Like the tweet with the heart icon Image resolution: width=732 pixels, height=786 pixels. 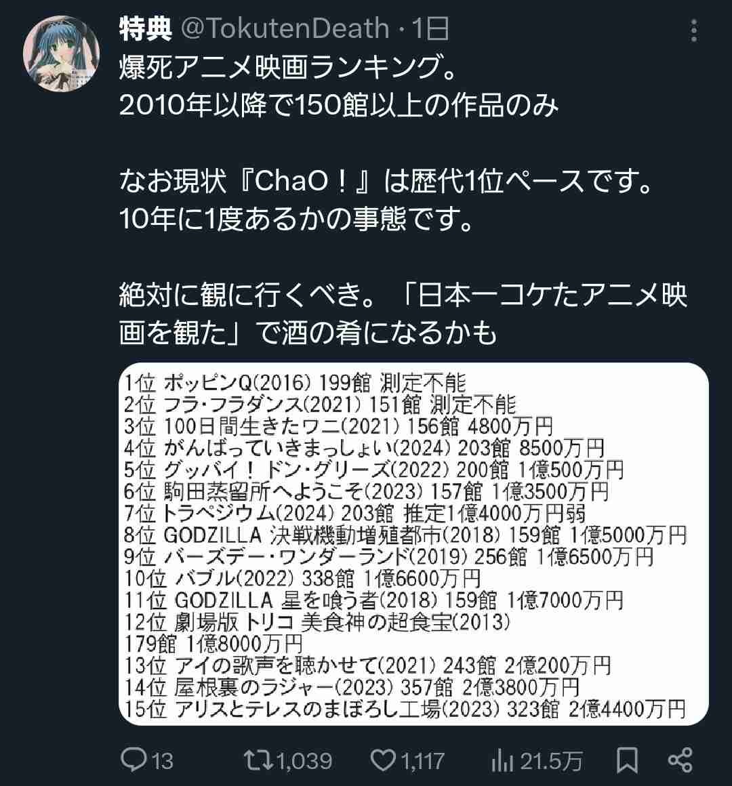(382, 760)
